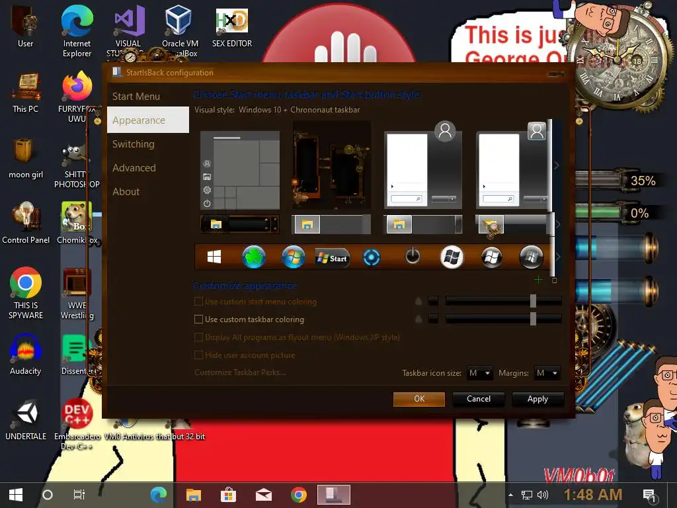Add a custom start button with the plus icon
This screenshot has height=508, width=677.
pos(538,280)
